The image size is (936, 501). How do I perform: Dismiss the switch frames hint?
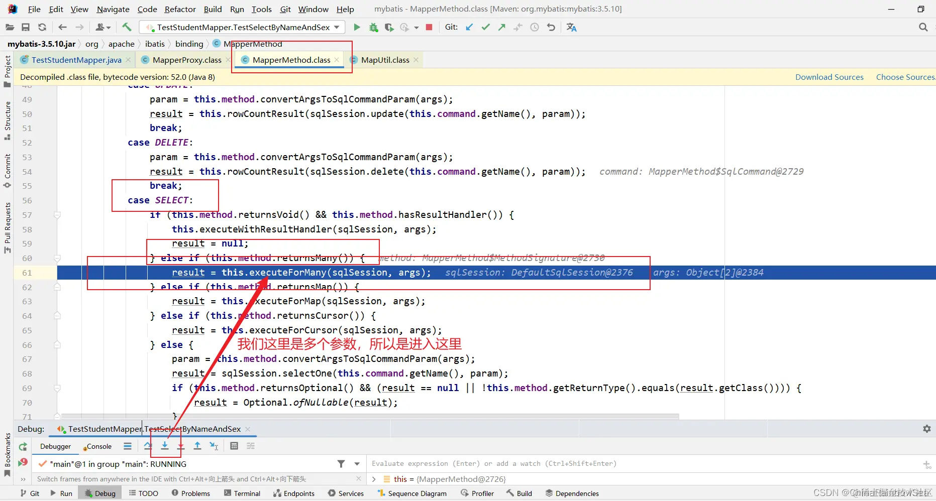(358, 479)
